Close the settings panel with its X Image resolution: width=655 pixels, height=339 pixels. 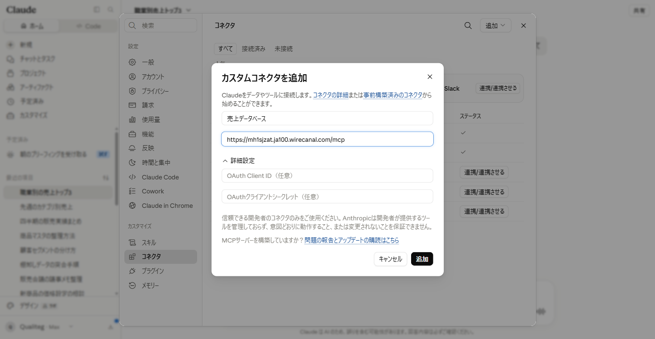(523, 26)
